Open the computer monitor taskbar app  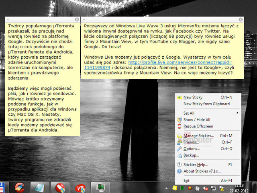(x=100, y=187)
